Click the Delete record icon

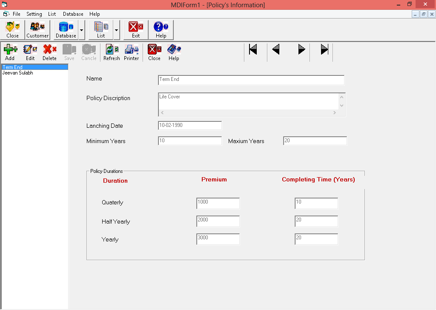tap(49, 52)
